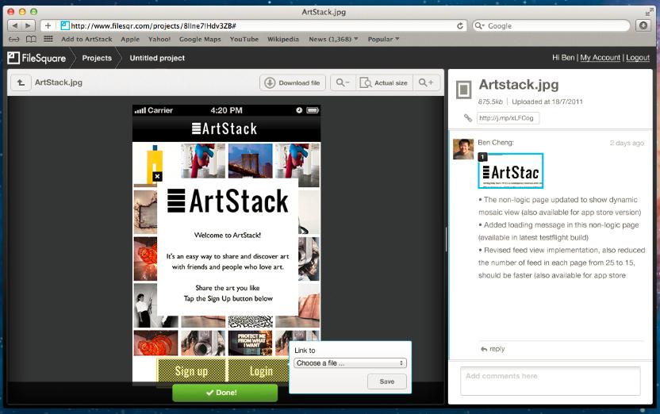This screenshot has height=414, width=660.
Task: Click the green Done! button
Action: point(224,393)
